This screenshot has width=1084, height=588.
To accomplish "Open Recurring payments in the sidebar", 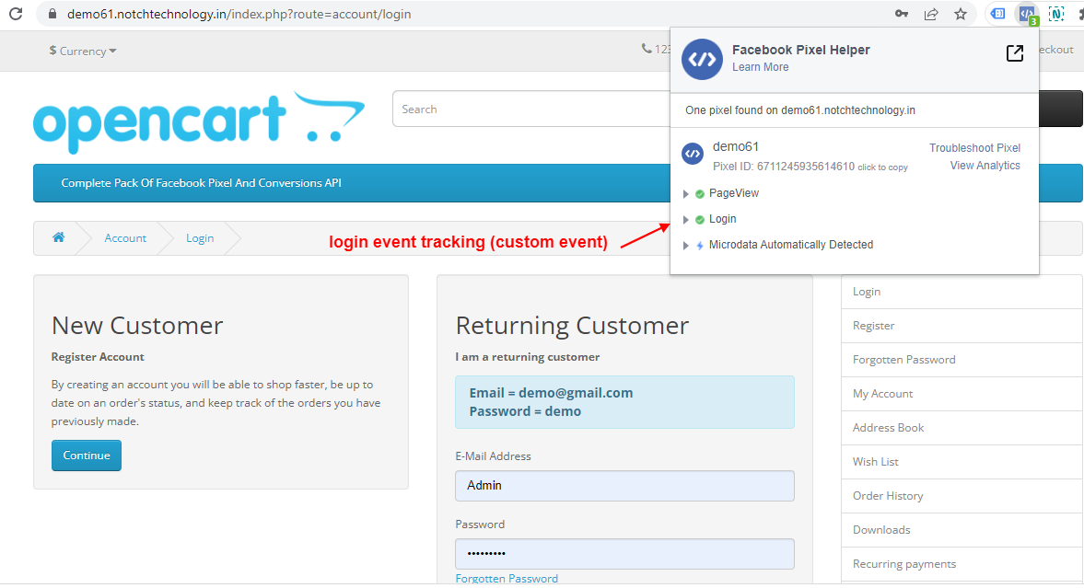I will pos(962,564).
